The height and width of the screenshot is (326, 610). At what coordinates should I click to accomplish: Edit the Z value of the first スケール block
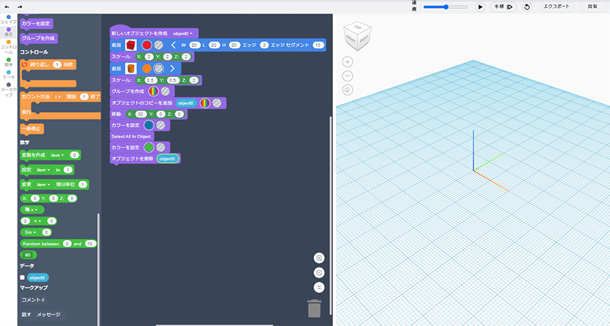click(187, 57)
